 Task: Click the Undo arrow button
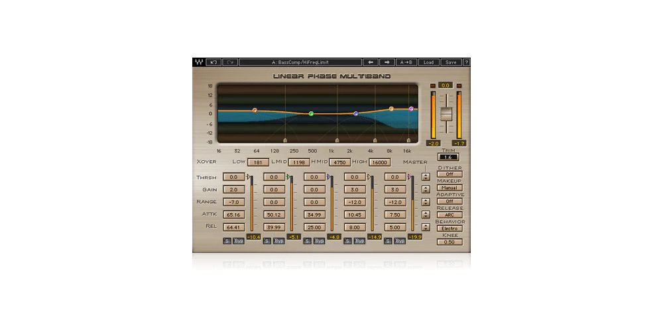coord(213,62)
